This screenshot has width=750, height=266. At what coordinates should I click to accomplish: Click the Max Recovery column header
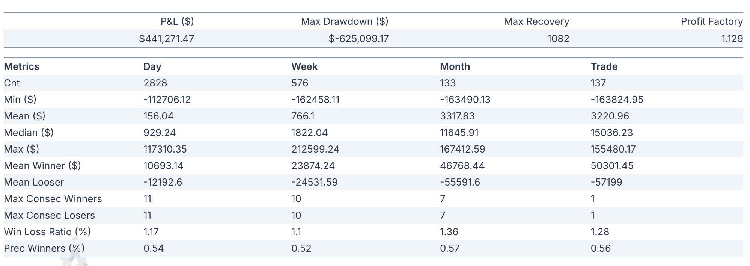click(x=536, y=21)
